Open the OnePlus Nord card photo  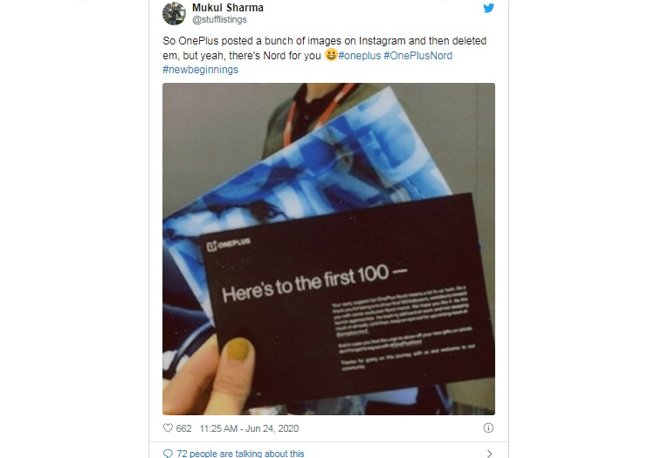(x=328, y=249)
